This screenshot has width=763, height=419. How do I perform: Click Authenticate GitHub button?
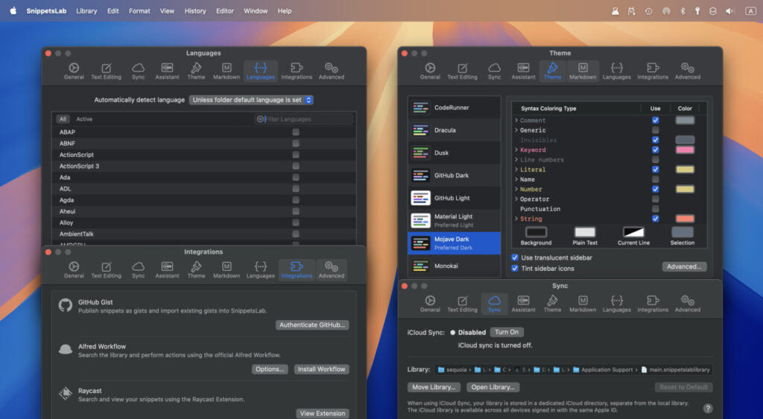coord(312,324)
